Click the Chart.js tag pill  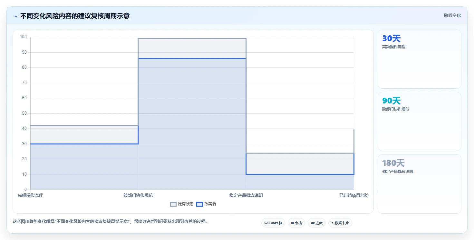pos(273,223)
